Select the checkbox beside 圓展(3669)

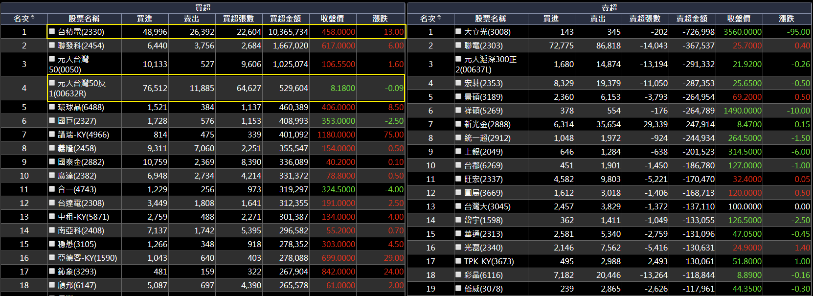coord(458,192)
